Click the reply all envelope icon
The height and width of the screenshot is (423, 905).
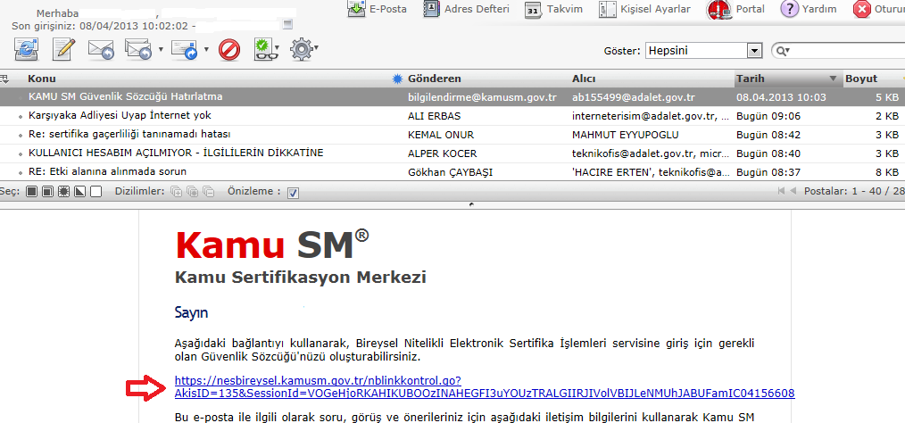139,50
